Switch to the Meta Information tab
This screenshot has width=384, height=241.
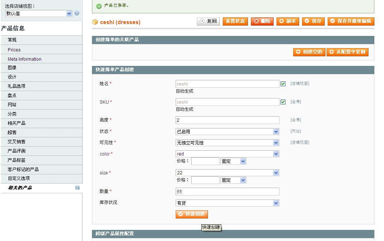pos(24,59)
